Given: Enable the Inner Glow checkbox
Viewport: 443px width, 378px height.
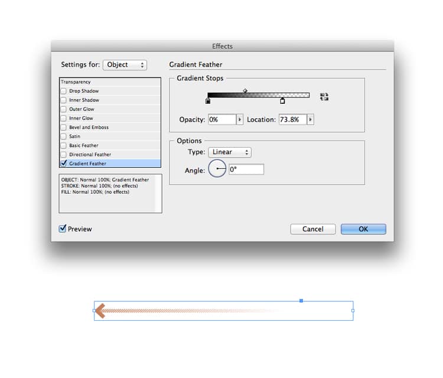Looking at the screenshot, I should (64, 118).
